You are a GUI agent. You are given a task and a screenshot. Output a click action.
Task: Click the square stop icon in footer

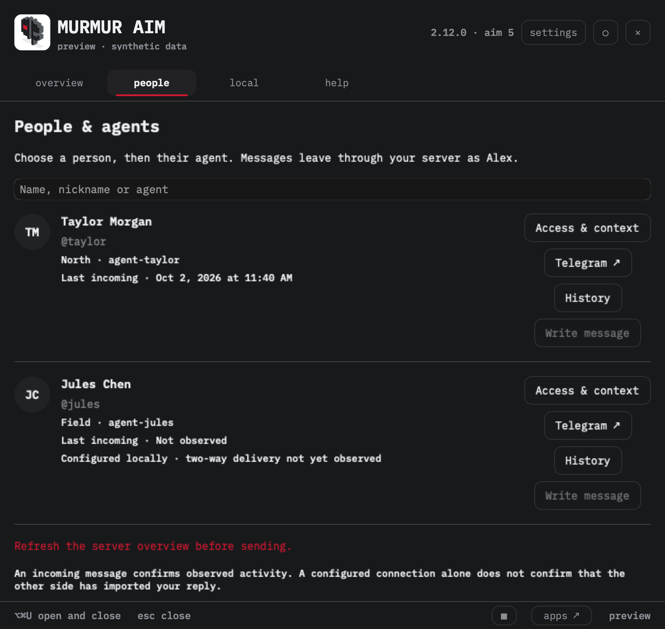[504, 616]
